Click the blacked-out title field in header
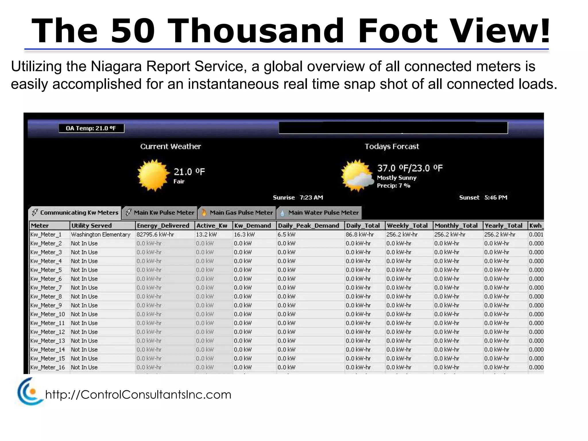The width and height of the screenshot is (588, 441). click(393, 128)
